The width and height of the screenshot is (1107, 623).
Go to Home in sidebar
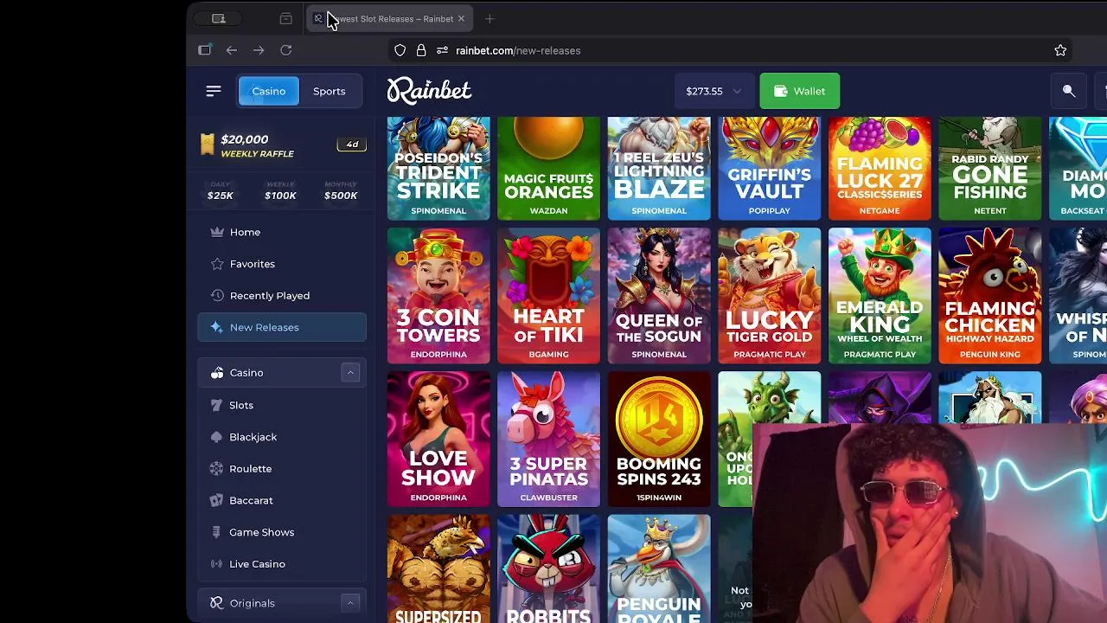pos(282,232)
